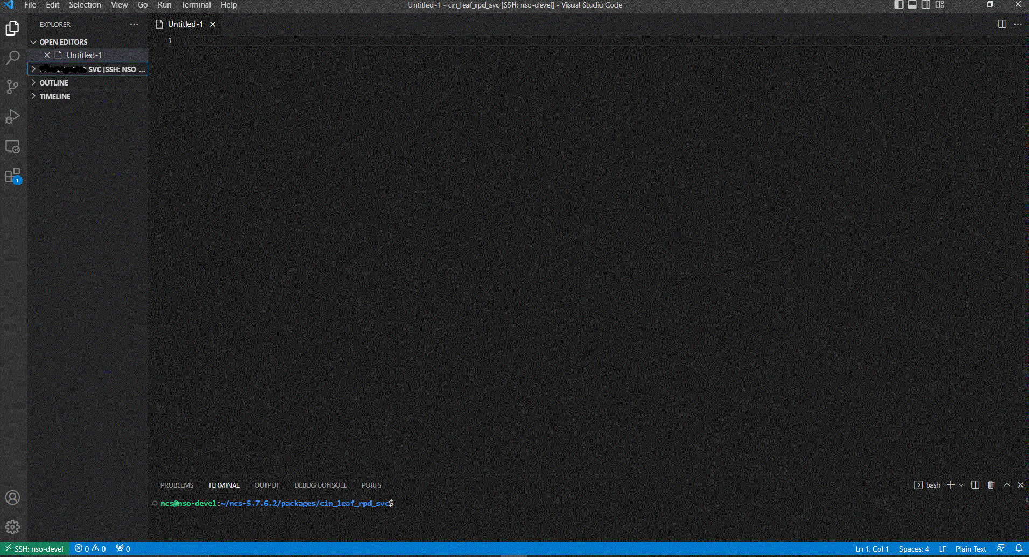Open the Remote Explorer view
This screenshot has height=557, width=1029.
(x=12, y=146)
